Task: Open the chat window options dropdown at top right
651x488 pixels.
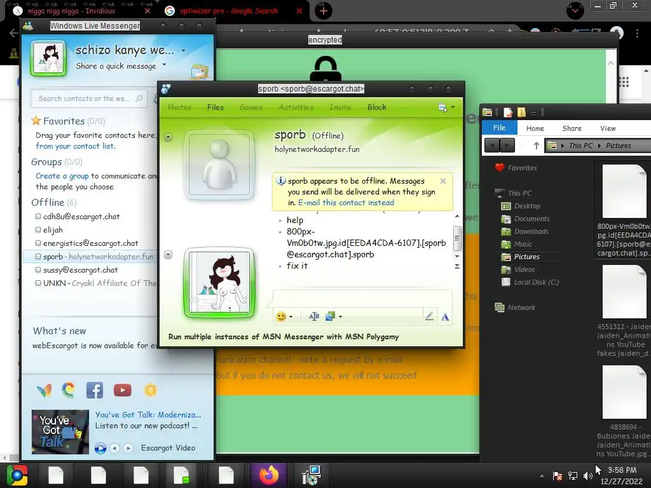Action: click(x=453, y=107)
